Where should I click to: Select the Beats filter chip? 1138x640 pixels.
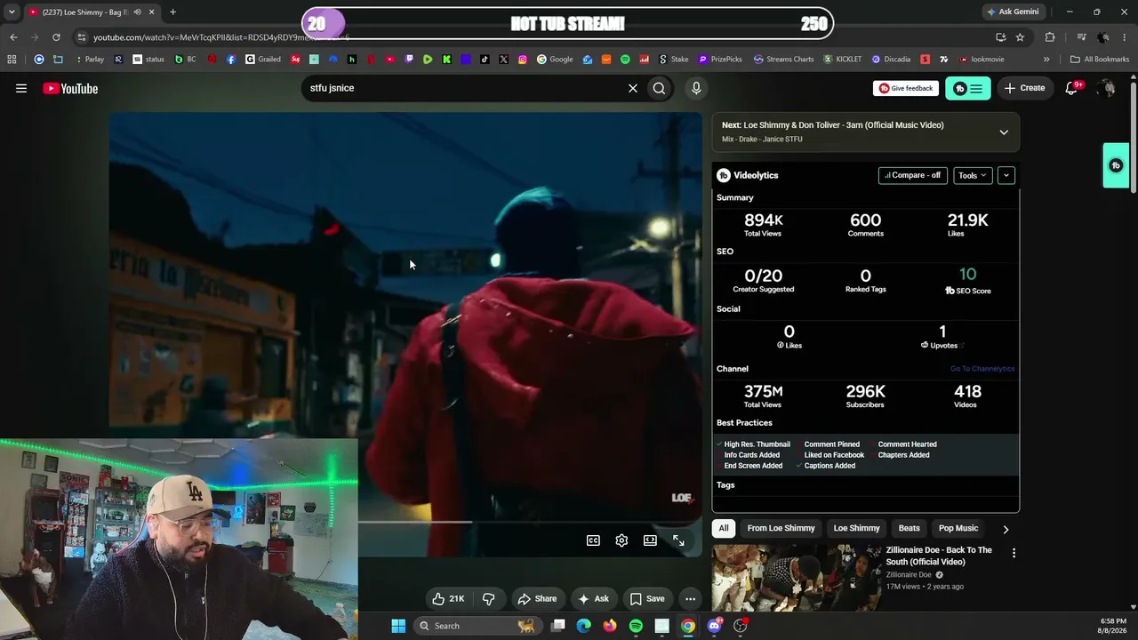(x=909, y=528)
